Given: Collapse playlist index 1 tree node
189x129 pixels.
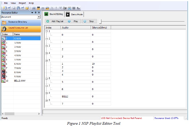Looking at the screenshot, I should pyautogui.click(x=46, y=31).
